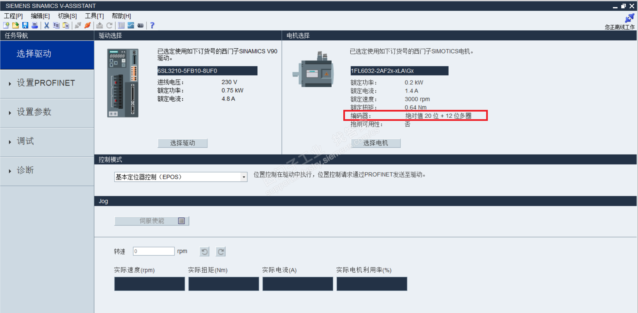Click the 实际电机利用率(%) display box

372,284
